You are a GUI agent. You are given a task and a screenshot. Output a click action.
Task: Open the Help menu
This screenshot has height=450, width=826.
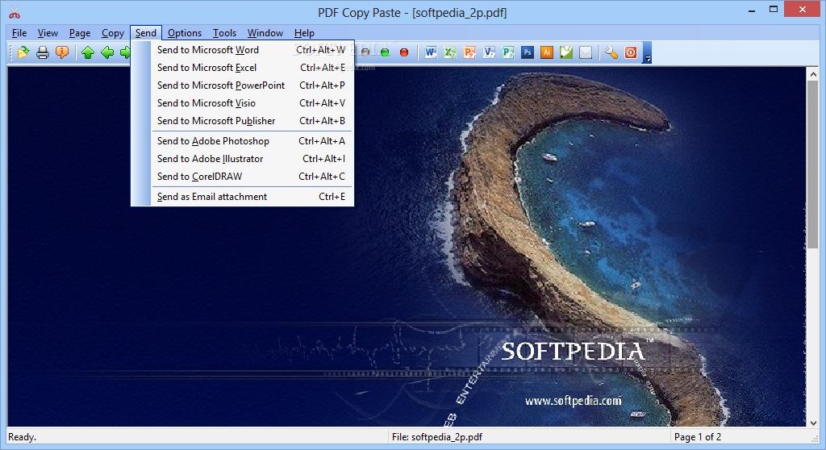[x=304, y=33]
